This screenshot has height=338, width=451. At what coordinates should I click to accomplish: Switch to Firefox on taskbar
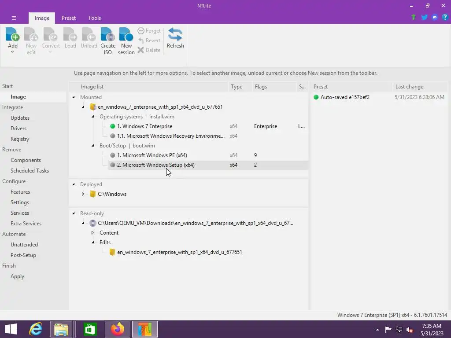point(117,329)
